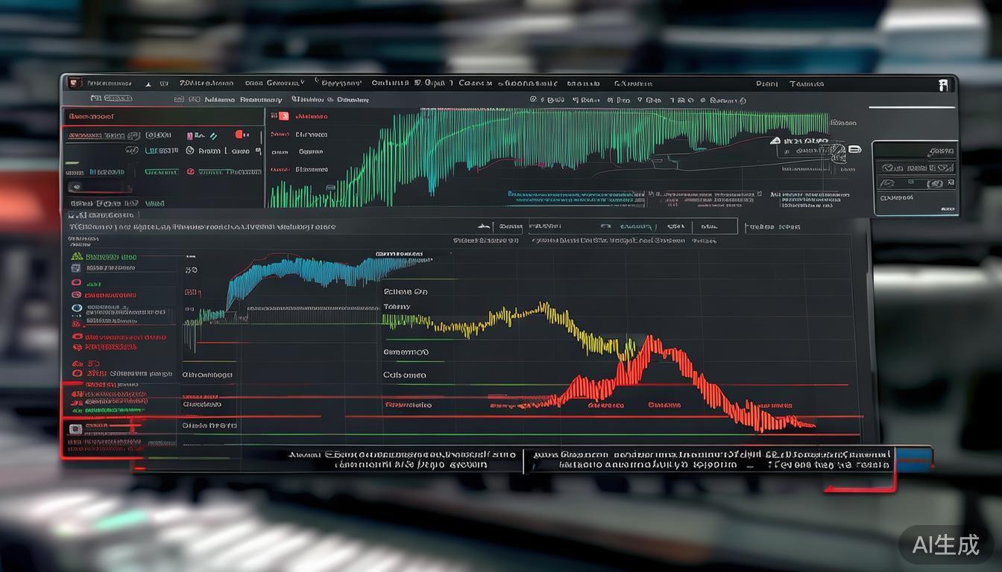
Task: Click the white warning triangle on the green chart
Action: click(776, 140)
